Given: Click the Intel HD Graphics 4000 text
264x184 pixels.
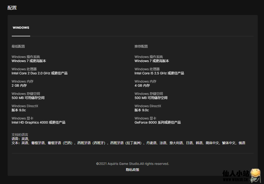Looking at the screenshot, I should click(x=38, y=122).
